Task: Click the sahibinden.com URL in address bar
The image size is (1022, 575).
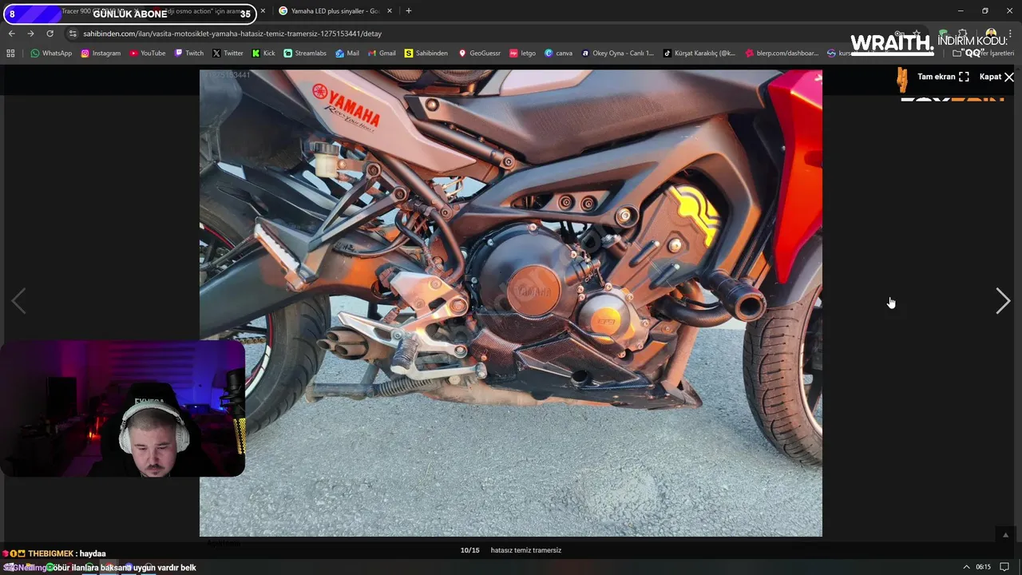Action: [x=232, y=34]
